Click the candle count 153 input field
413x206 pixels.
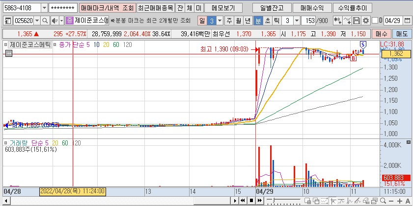pos(308,21)
